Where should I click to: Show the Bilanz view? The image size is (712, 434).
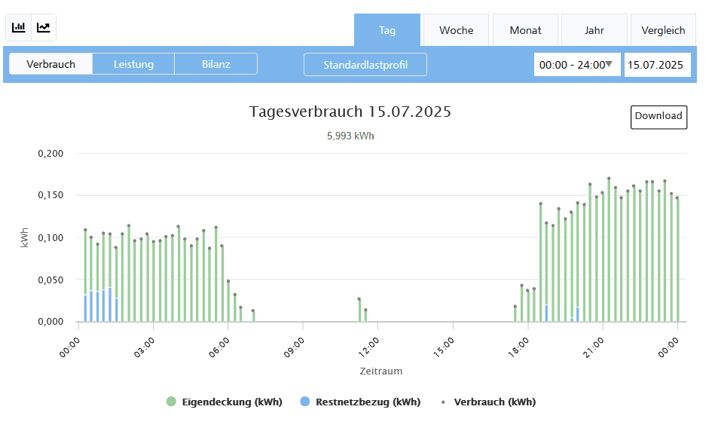[216, 64]
